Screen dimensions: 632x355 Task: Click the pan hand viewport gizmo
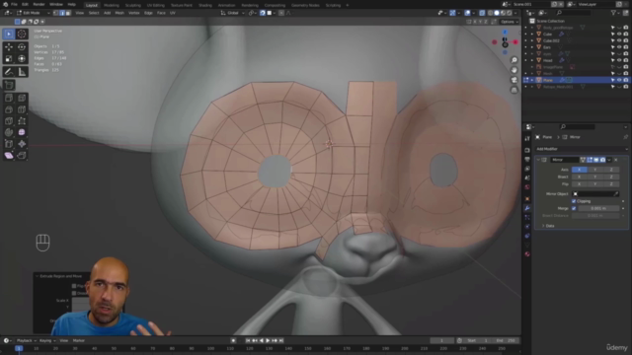point(513,70)
